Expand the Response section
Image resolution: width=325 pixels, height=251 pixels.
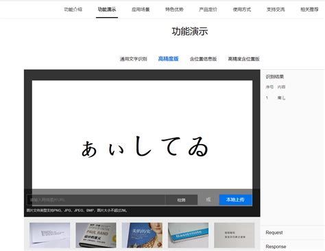pyautogui.click(x=276, y=247)
